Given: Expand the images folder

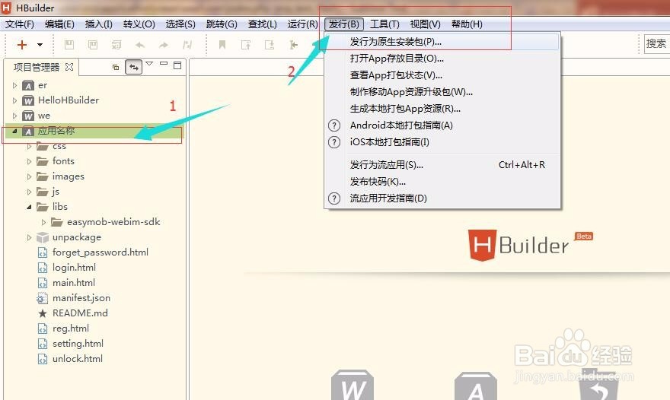Looking at the screenshot, I should point(29,176).
